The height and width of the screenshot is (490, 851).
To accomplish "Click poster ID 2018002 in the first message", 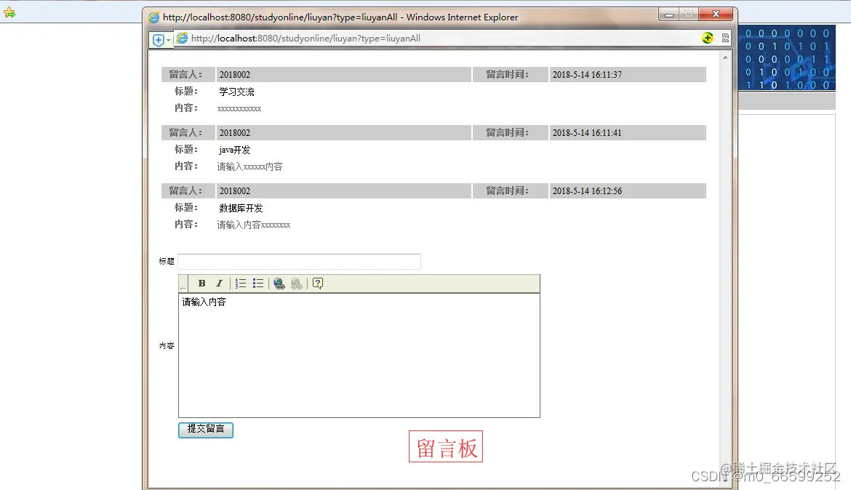I will click(x=234, y=75).
